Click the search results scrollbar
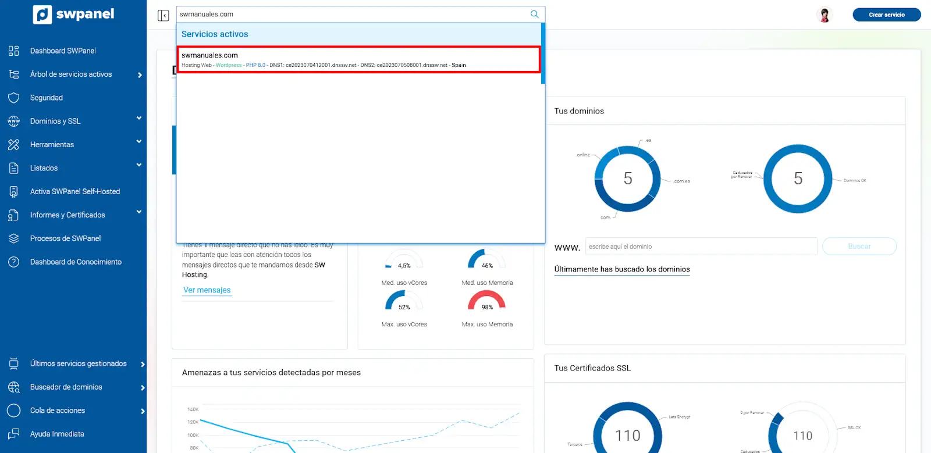The width and height of the screenshot is (931, 453). coord(543,53)
